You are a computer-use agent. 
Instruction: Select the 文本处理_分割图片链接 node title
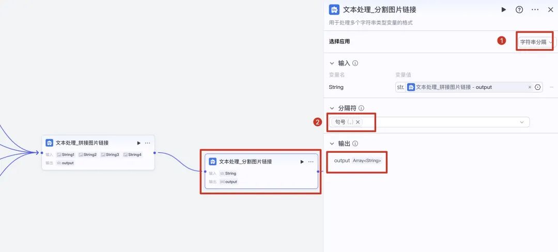click(245, 162)
